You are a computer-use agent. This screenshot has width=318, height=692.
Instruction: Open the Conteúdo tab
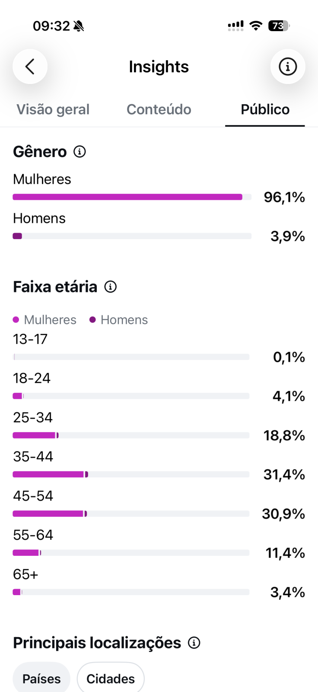(159, 109)
